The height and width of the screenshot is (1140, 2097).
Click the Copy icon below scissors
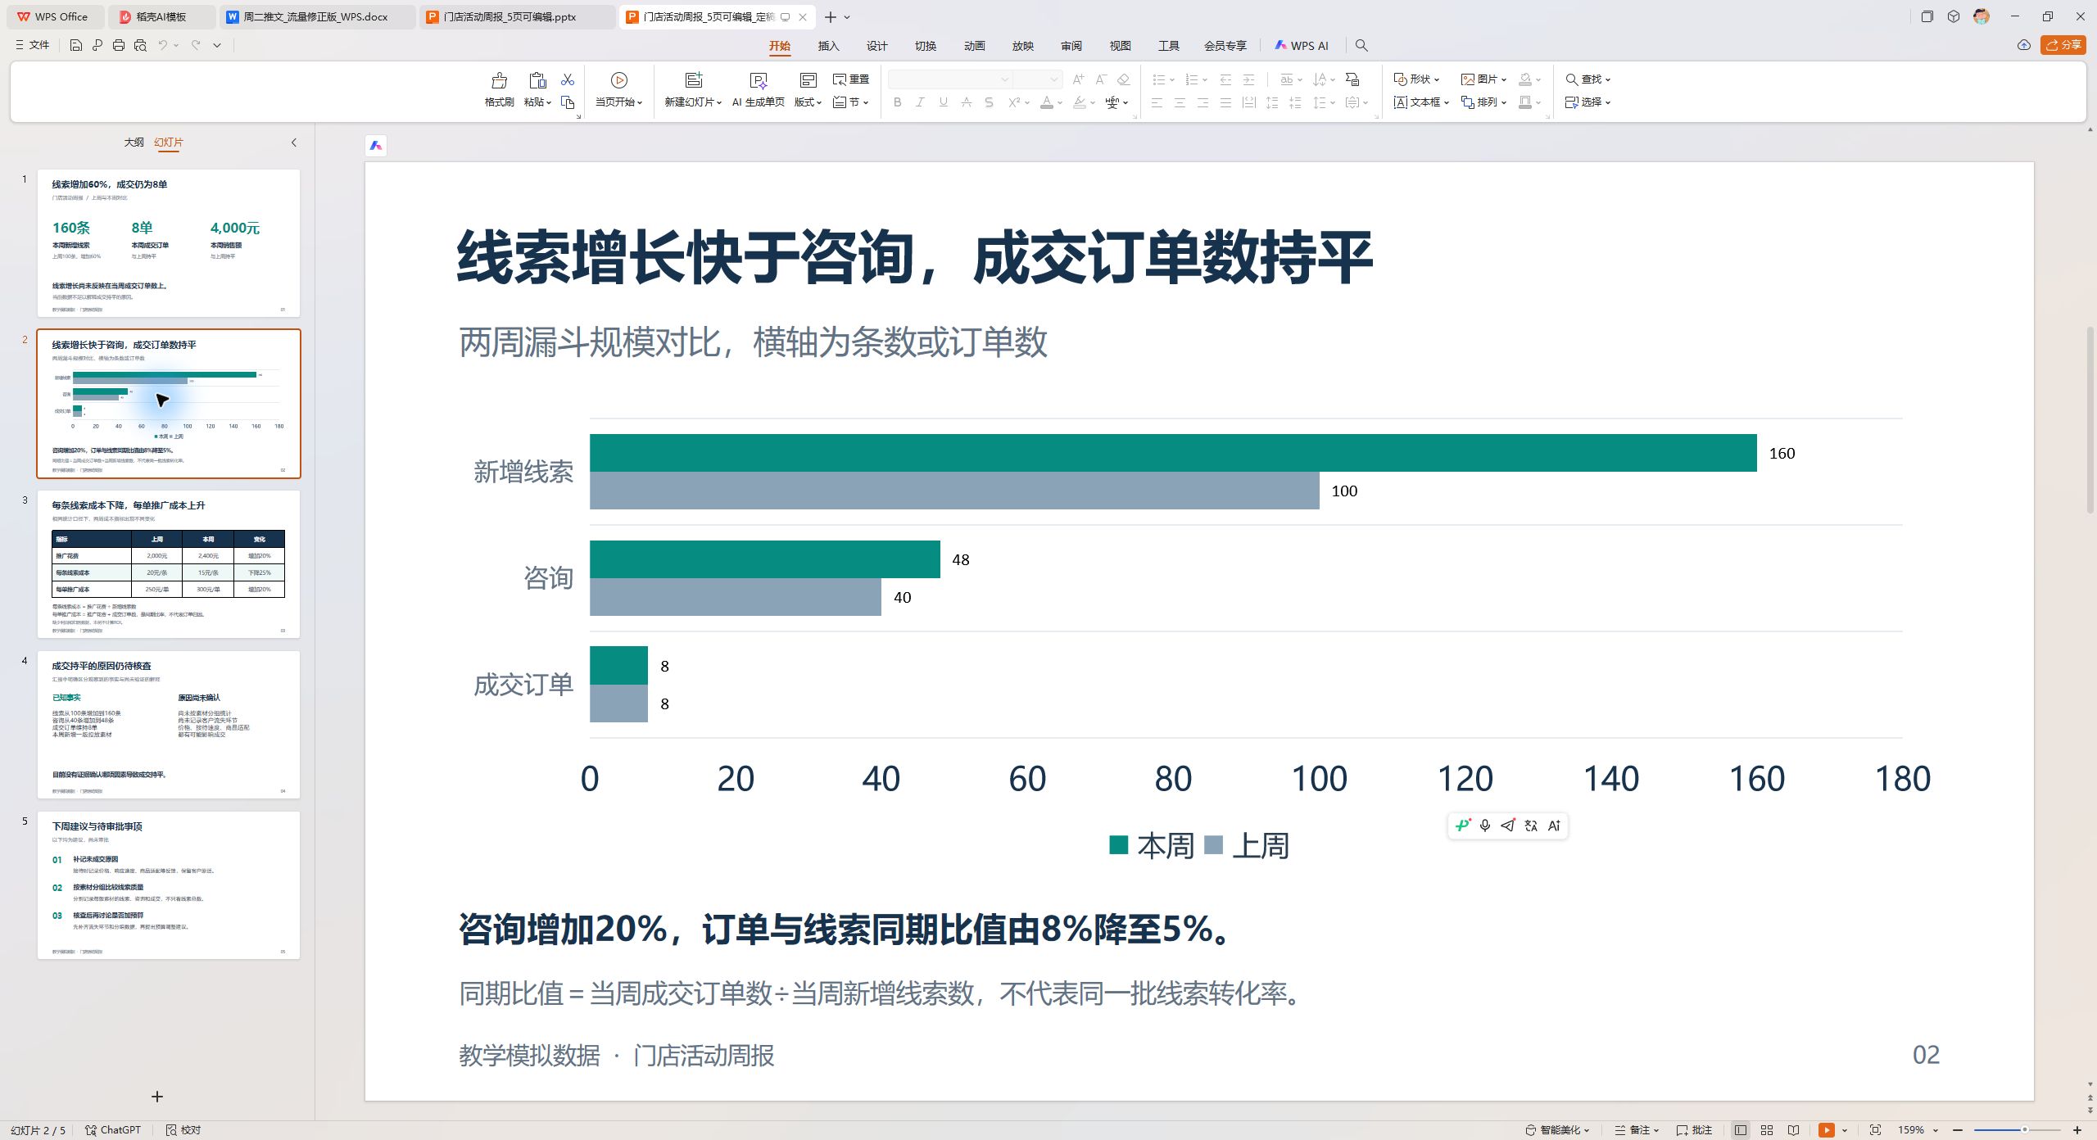tap(568, 102)
